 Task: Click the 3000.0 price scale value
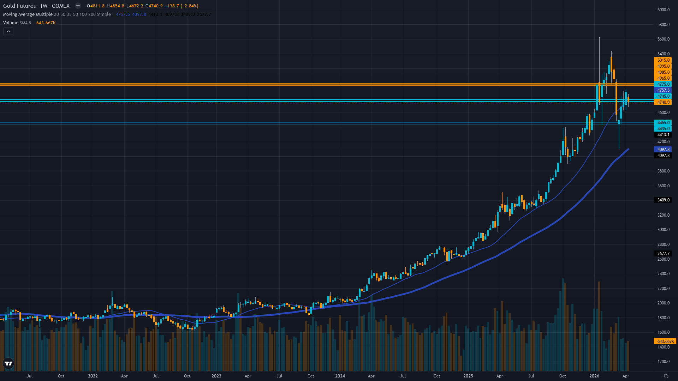[664, 230]
